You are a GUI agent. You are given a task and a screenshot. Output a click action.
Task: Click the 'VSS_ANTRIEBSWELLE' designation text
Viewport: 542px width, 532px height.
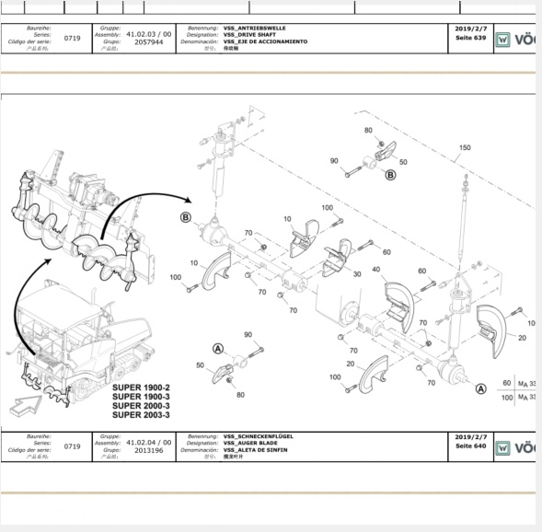coord(254,28)
